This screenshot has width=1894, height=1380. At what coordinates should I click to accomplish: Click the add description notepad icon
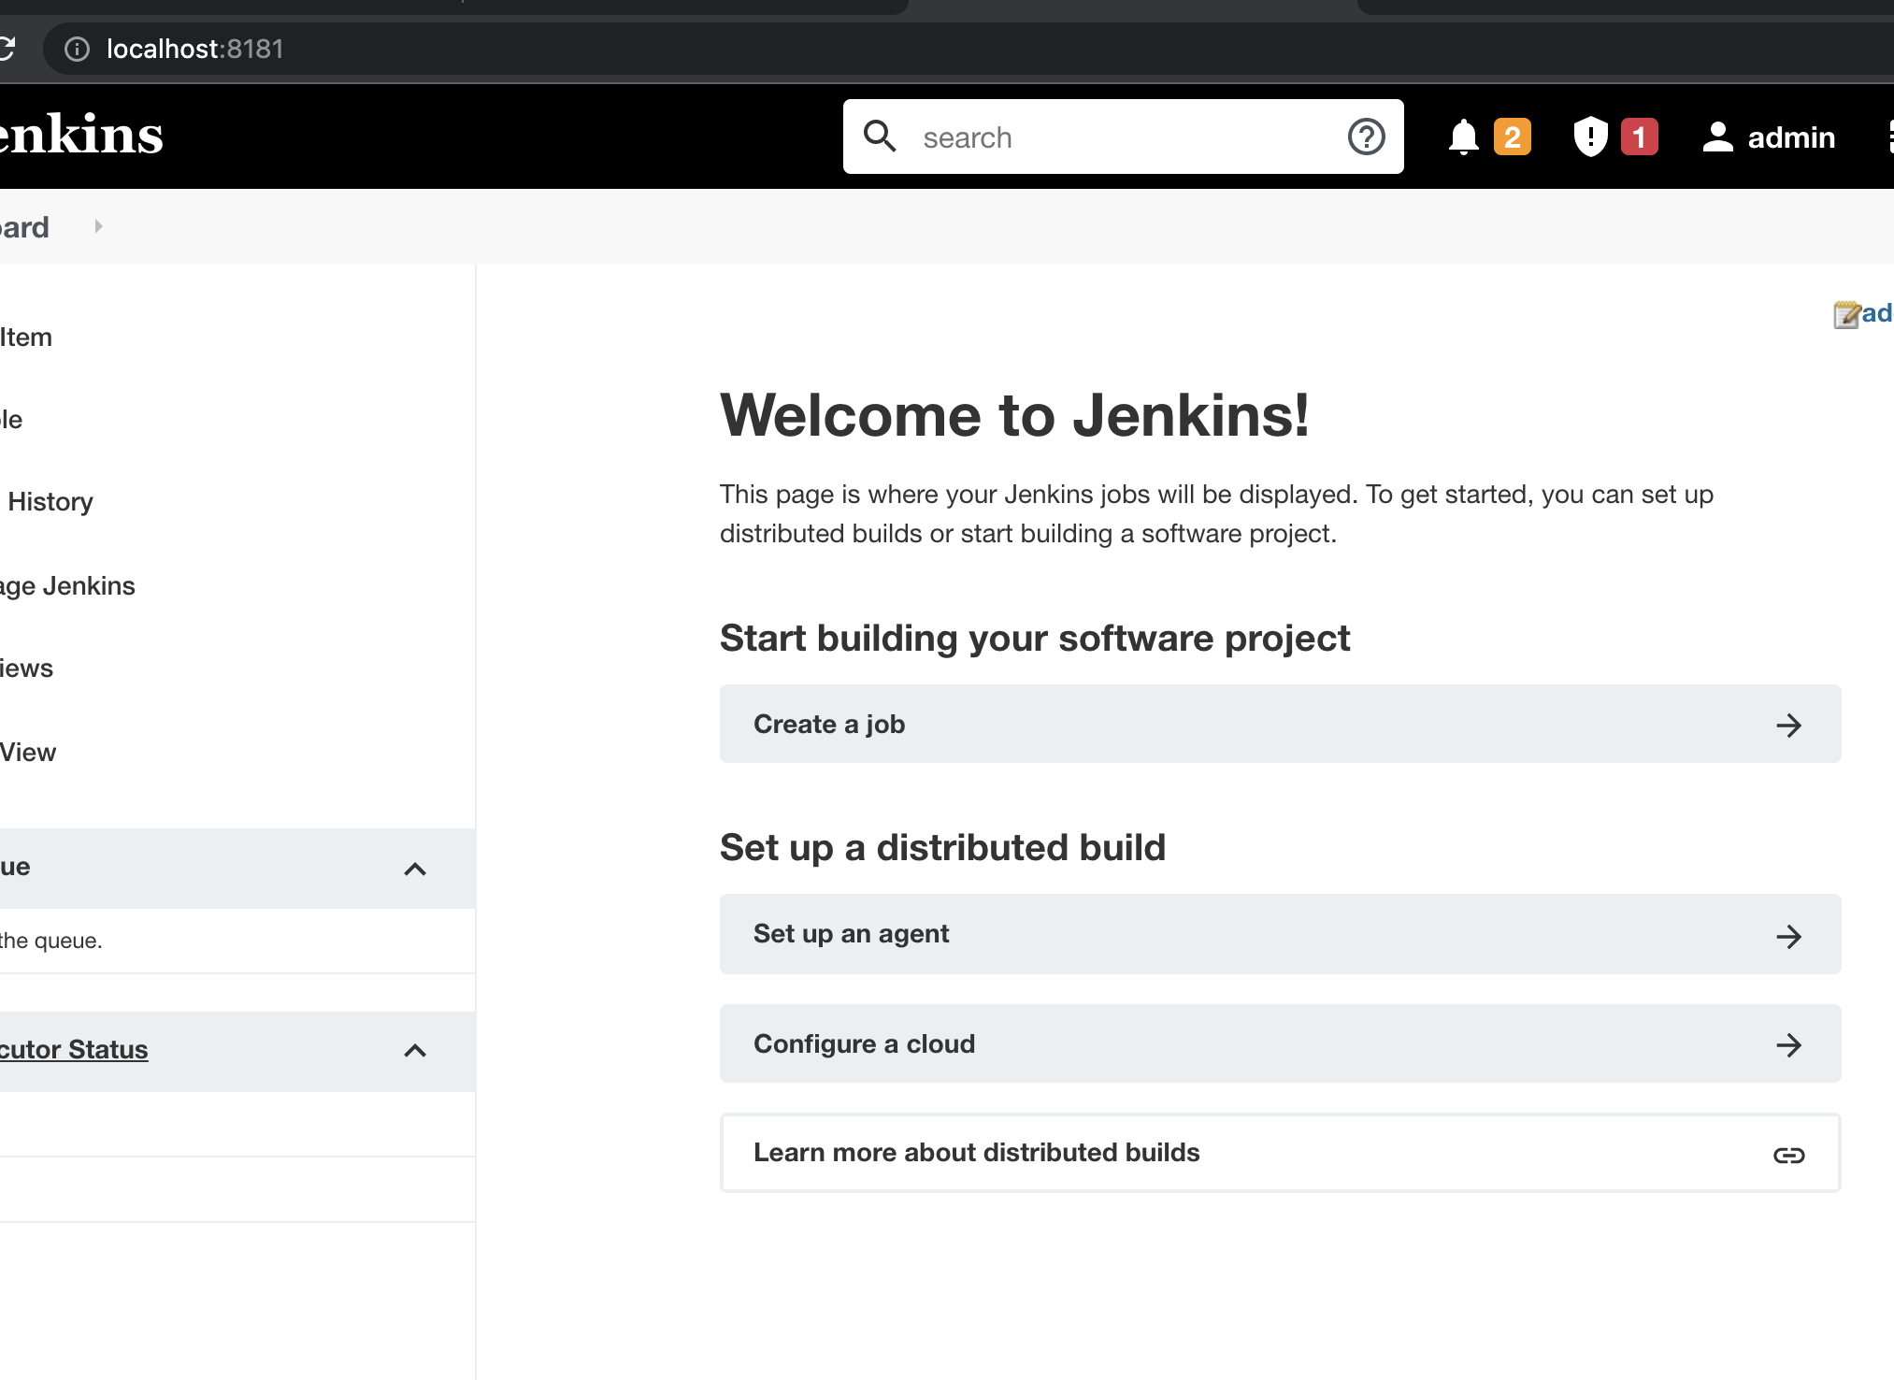pyautogui.click(x=1846, y=314)
